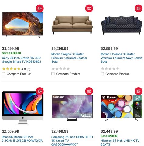Click Hot Buy badge on Hisense TV
This screenshot has height=146, width=144.
click(x=139, y=91)
